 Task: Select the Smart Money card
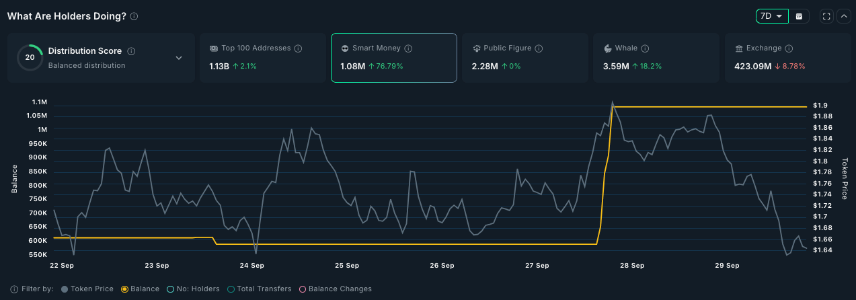[393, 58]
